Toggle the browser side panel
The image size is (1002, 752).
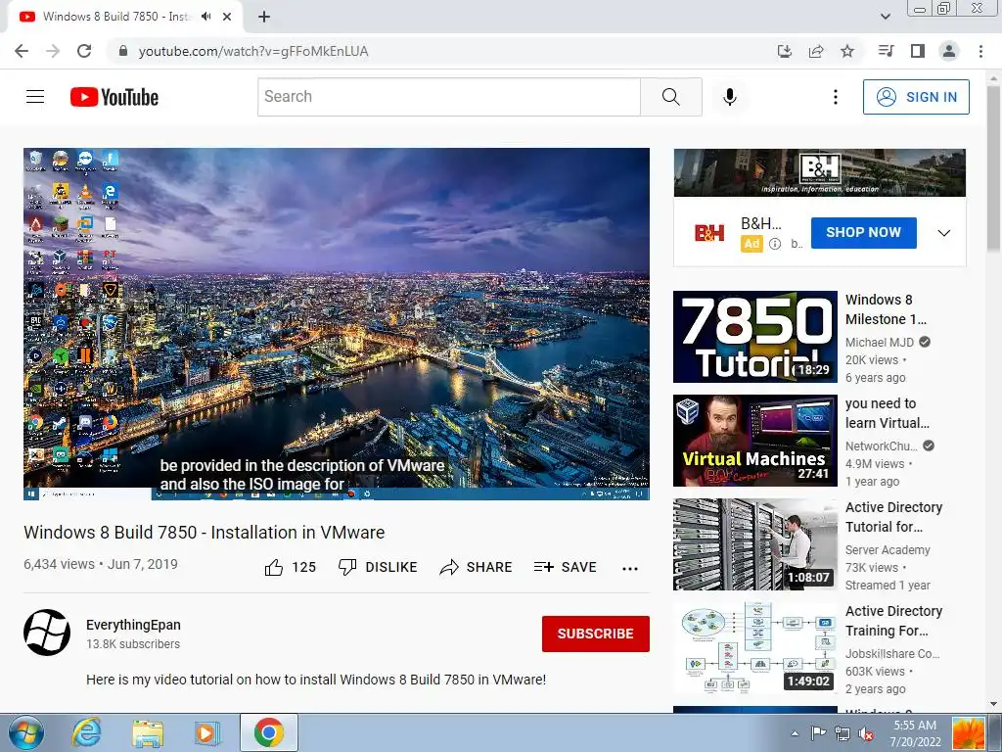click(x=918, y=51)
